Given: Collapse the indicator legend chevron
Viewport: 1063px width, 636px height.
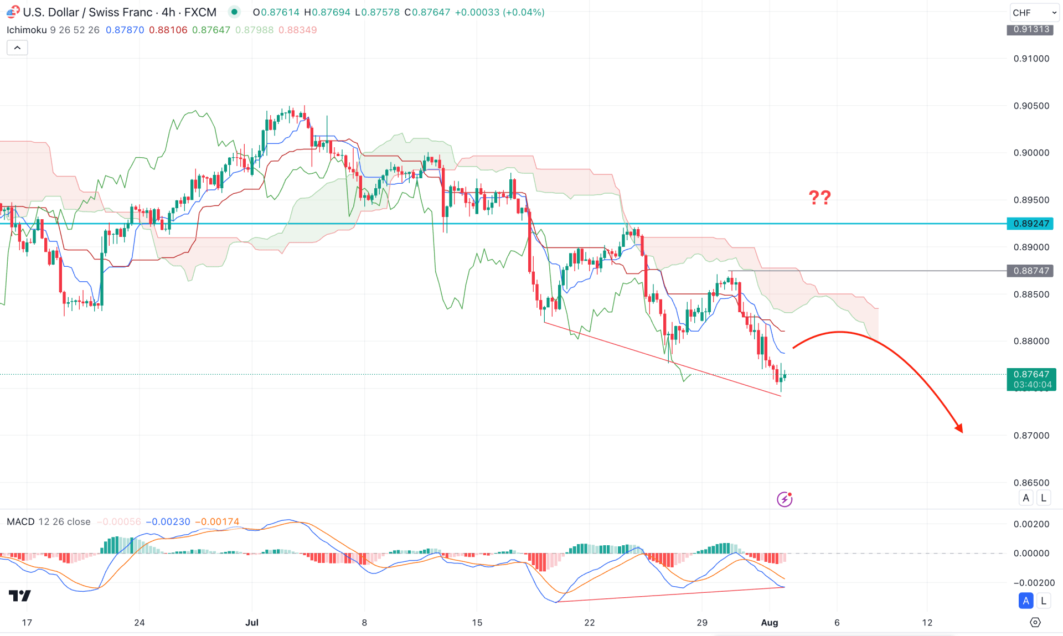Looking at the screenshot, I should pyautogui.click(x=17, y=48).
